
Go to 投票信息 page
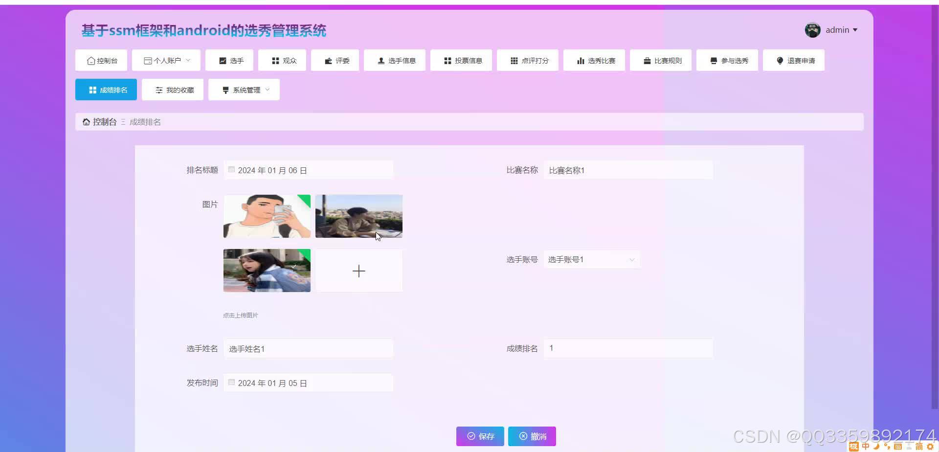pos(461,61)
